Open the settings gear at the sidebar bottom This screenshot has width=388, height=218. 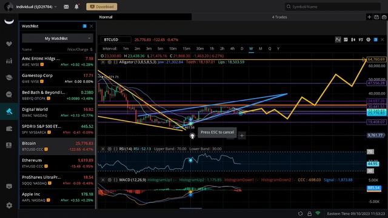[x=9, y=205]
